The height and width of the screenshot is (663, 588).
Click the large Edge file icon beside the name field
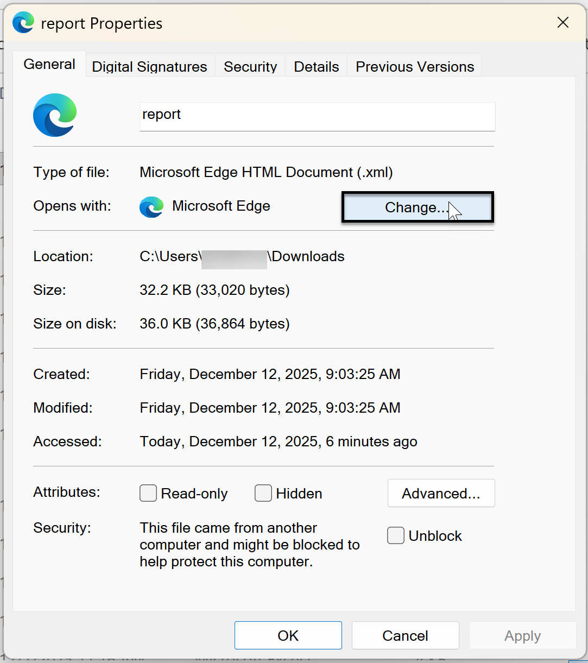(x=55, y=115)
